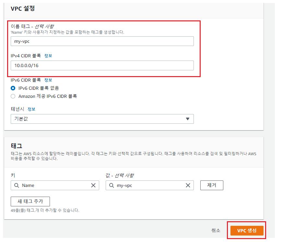Click the VPC 설정 heading
Screen dimensions: 282x242
point(23,8)
